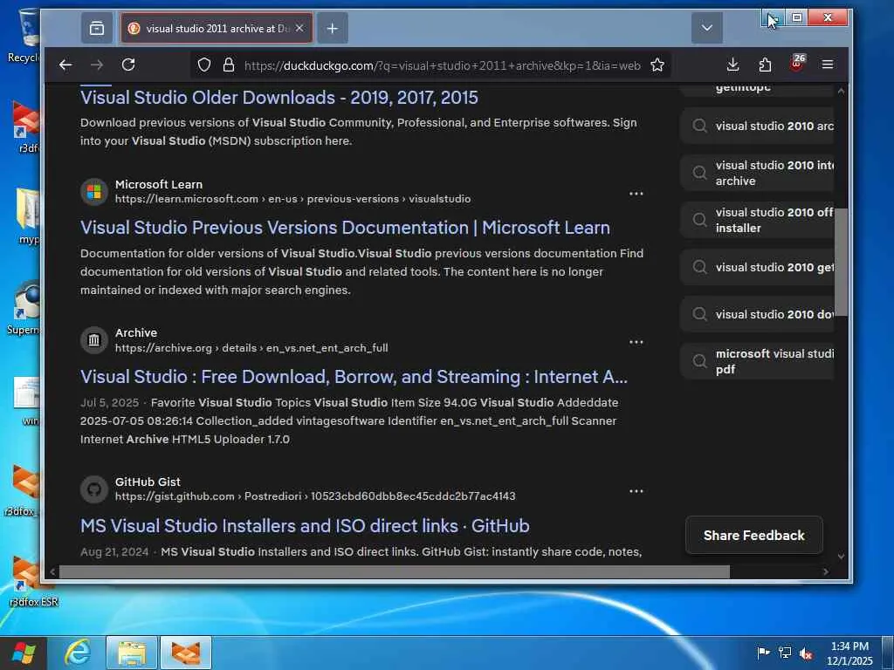Expand the list all tabs dropdown

pos(706,28)
